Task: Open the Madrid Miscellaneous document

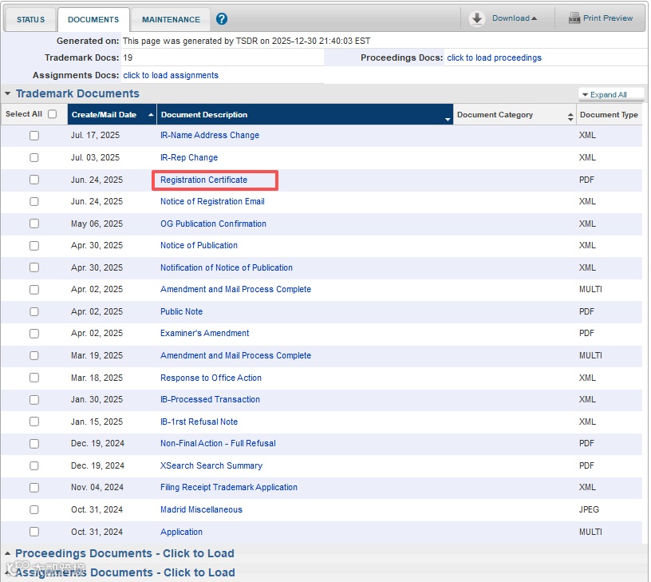Action: tap(201, 509)
